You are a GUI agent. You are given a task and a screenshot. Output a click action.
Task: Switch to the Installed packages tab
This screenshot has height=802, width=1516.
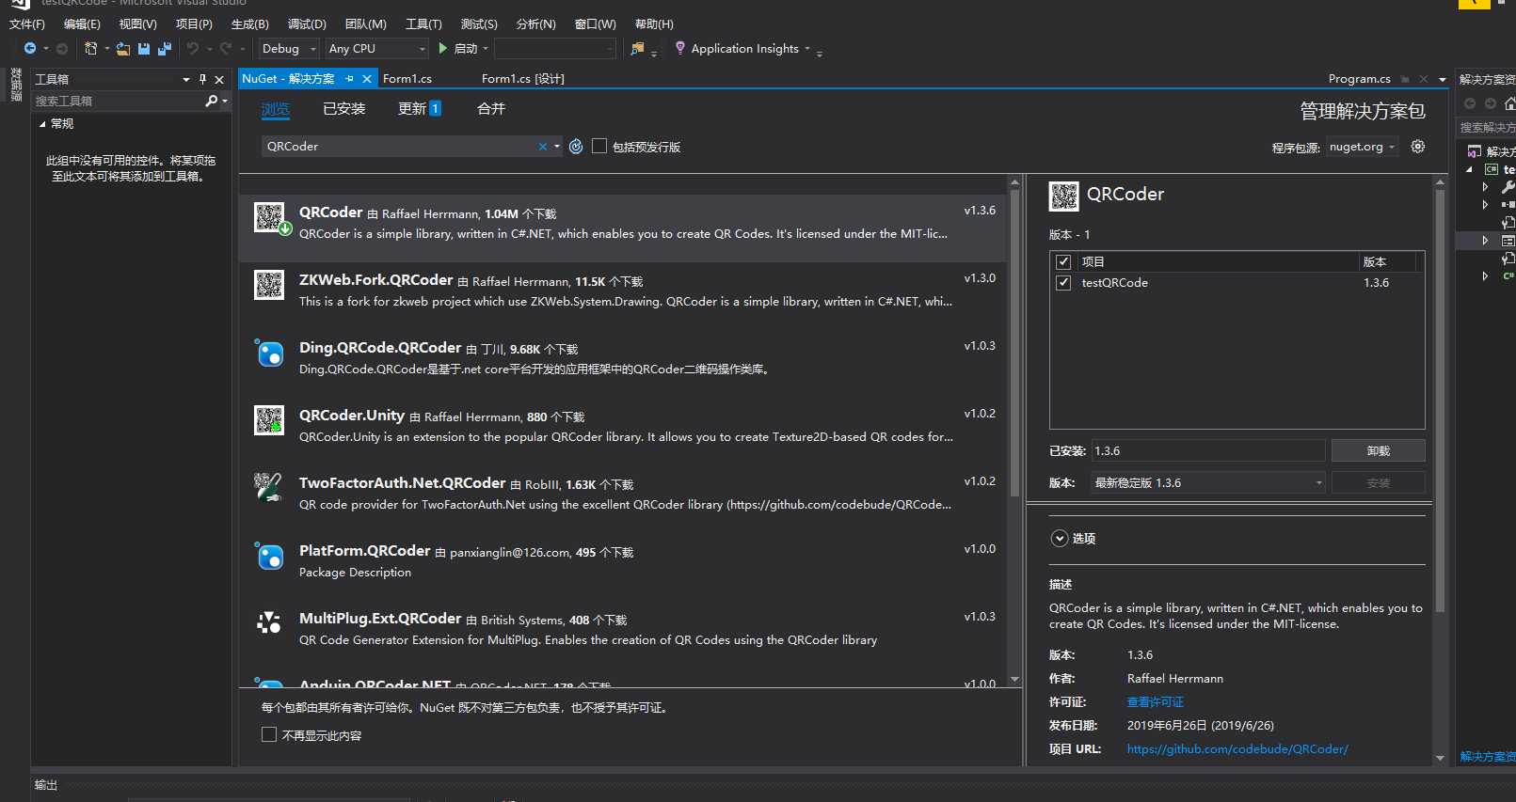[344, 109]
